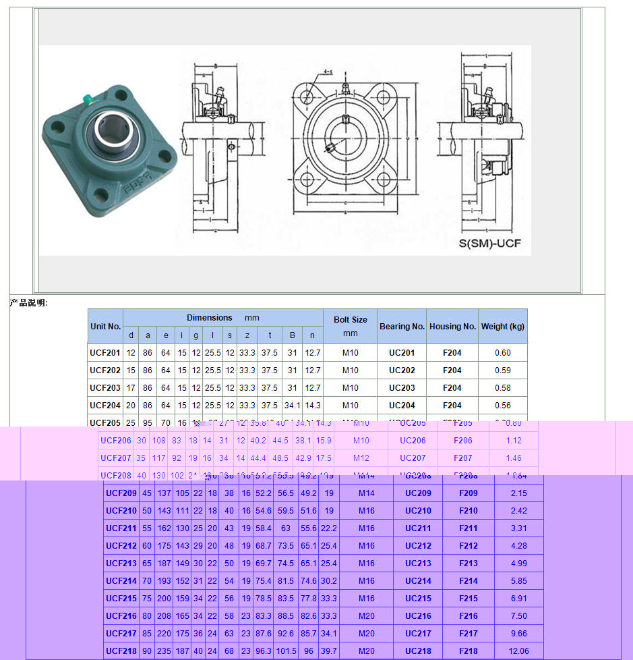Select the UCF212 unit number cell
The height and width of the screenshot is (660, 633).
[x=121, y=545]
